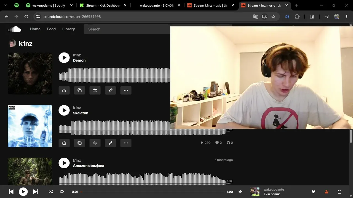Edit the Skeleton track
Image resolution: width=353 pixels, height=198 pixels.
(111, 143)
